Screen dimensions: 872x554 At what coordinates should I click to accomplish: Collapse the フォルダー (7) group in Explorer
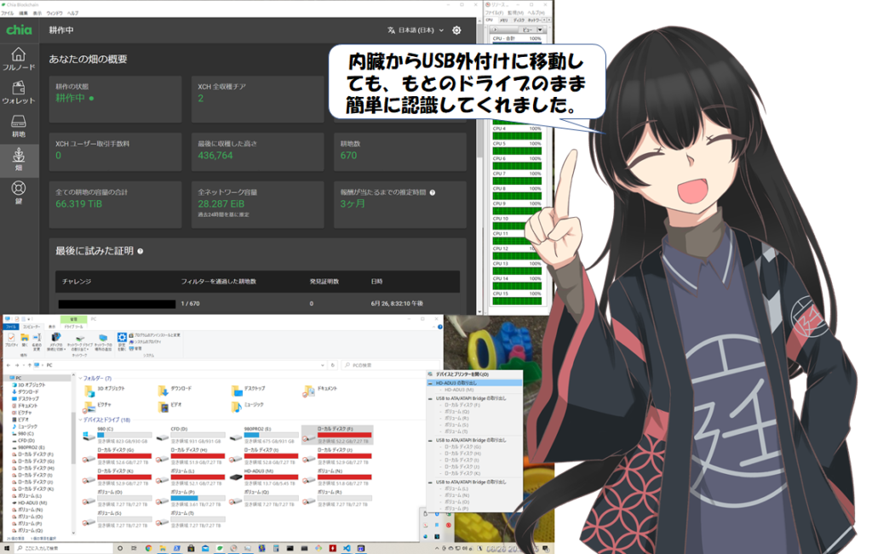pos(80,379)
